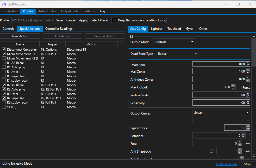The height and width of the screenshot is (168, 256).
Task: Decrease the Sensitivity value
Action: 248,104
